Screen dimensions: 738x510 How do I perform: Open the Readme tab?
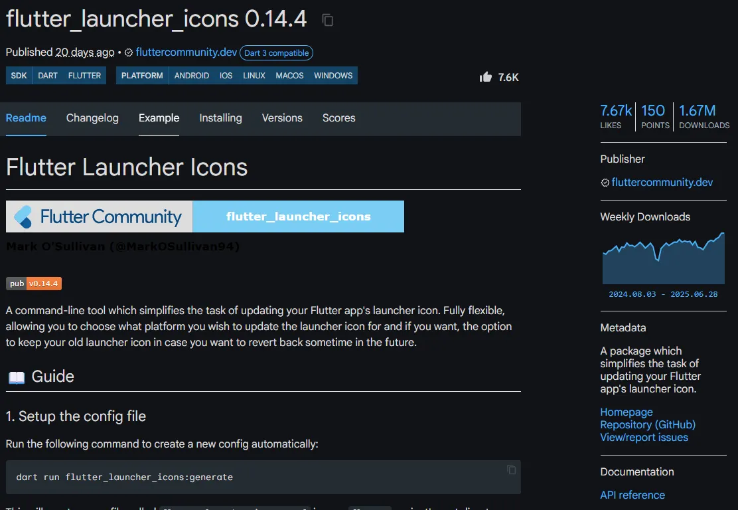[x=26, y=118]
